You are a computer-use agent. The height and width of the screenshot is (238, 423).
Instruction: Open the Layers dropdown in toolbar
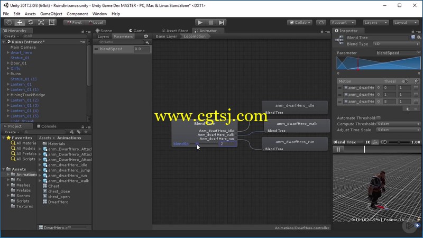click(376, 23)
